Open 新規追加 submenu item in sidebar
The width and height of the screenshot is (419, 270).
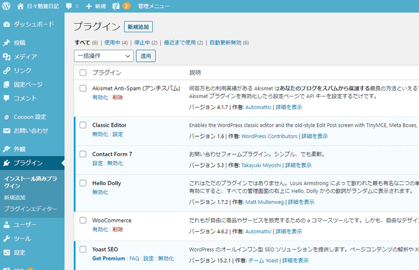[15, 198]
